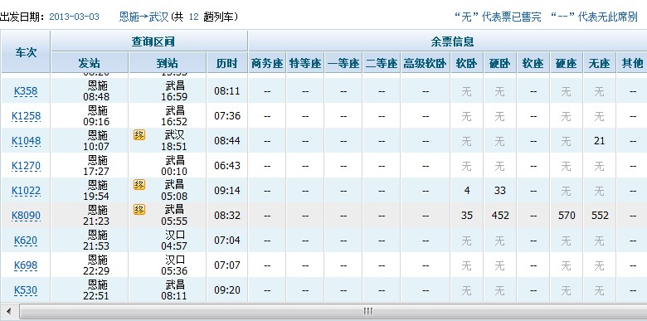Click K1048 no-seat availability 21
Viewport: 647px width, 321px height.
[x=599, y=141]
